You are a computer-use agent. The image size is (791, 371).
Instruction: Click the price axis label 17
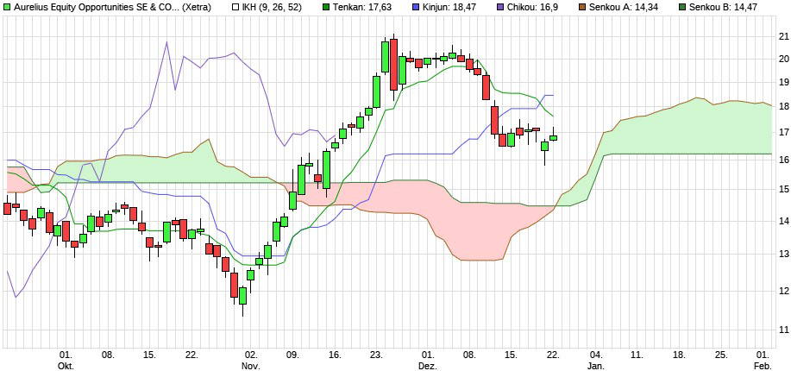784,133
